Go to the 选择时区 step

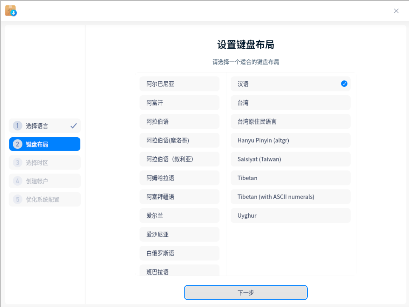[x=44, y=162]
